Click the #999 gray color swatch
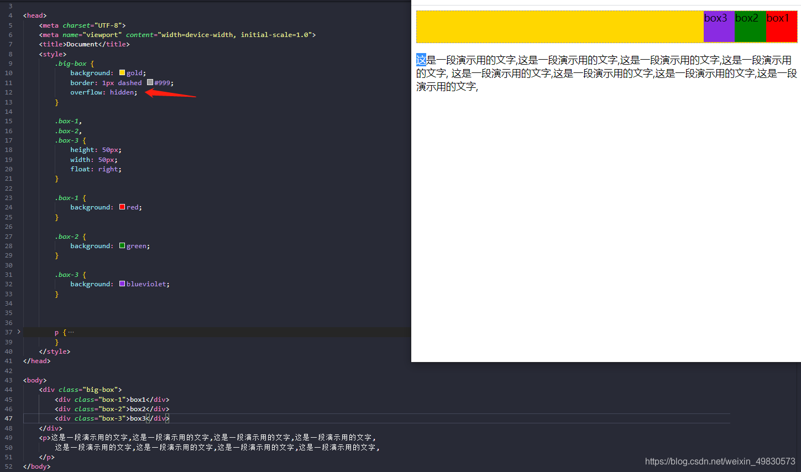The height and width of the screenshot is (472, 801). (x=150, y=82)
